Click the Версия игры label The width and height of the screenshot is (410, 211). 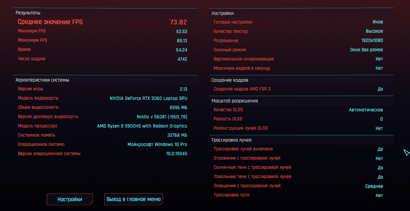coord(30,89)
